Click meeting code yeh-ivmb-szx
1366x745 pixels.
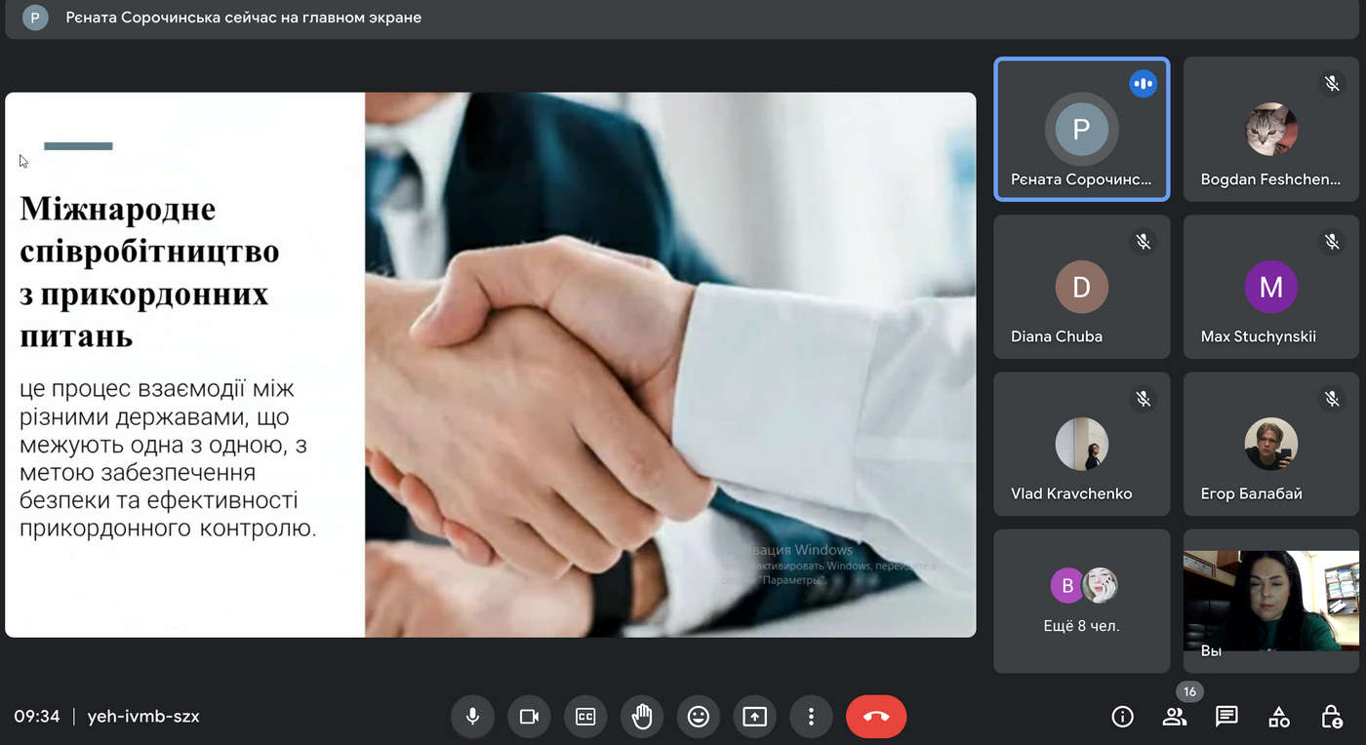(143, 717)
